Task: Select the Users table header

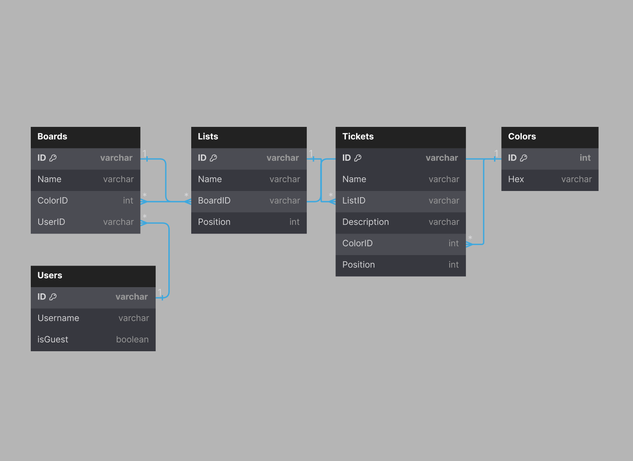Action: [x=93, y=276]
